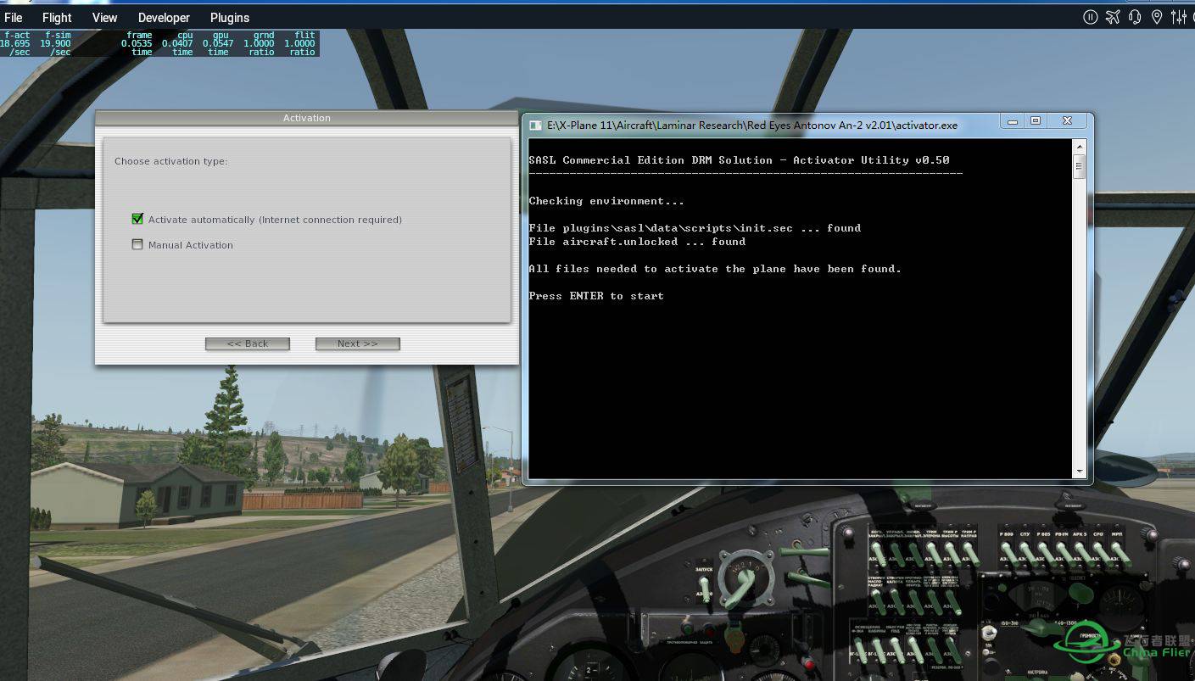Minimize the activator.exe console window
The image size is (1195, 681).
pos(1013,121)
